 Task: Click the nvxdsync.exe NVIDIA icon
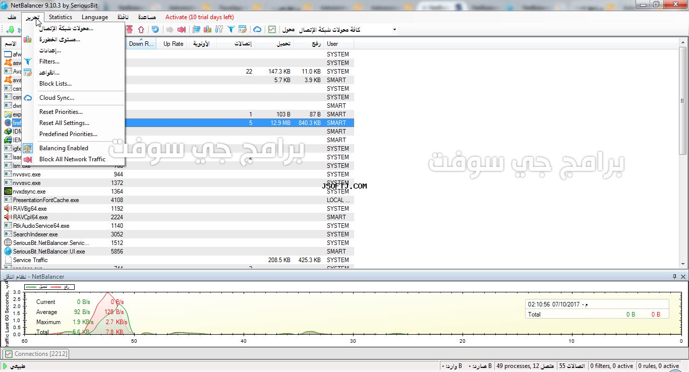pyautogui.click(x=8, y=192)
